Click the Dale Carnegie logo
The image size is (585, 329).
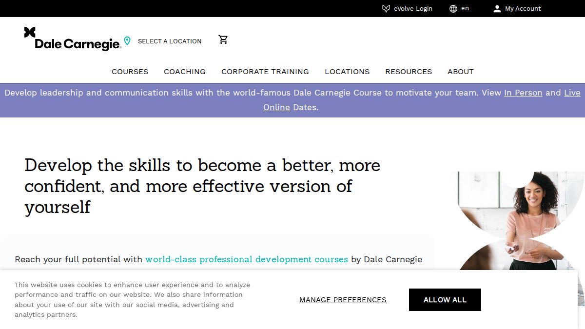coord(73,39)
